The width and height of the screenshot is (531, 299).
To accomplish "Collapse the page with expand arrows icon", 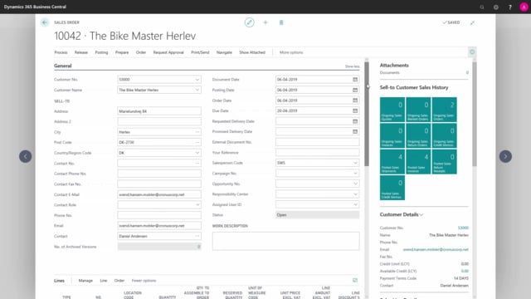I will 472,22.
